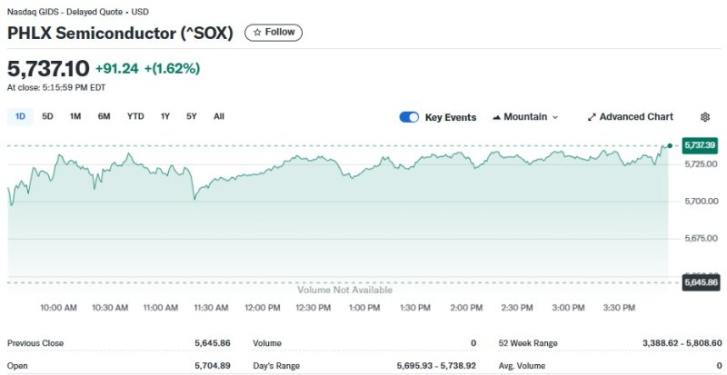This screenshot has height=375, width=727.
Task: Select the 1D time range
Action: tap(20, 116)
